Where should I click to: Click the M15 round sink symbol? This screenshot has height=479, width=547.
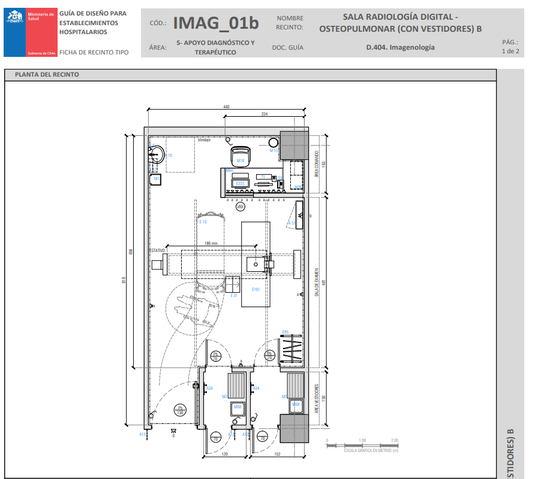pyautogui.click(x=273, y=143)
